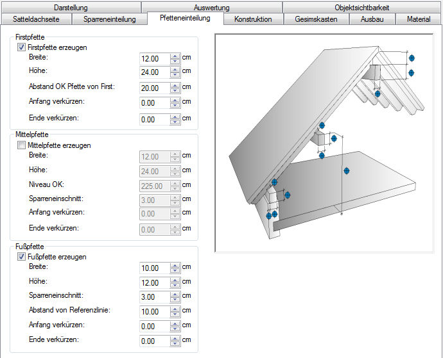Screen dimensions: 443x358
Task: Click the Mittelpfette Höhe field
Action: coord(155,172)
